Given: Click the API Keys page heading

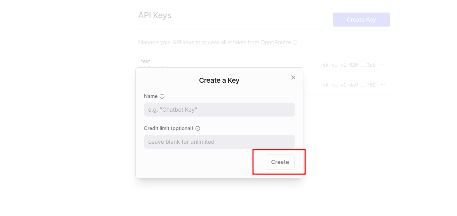Looking at the screenshot, I should pos(155,15).
